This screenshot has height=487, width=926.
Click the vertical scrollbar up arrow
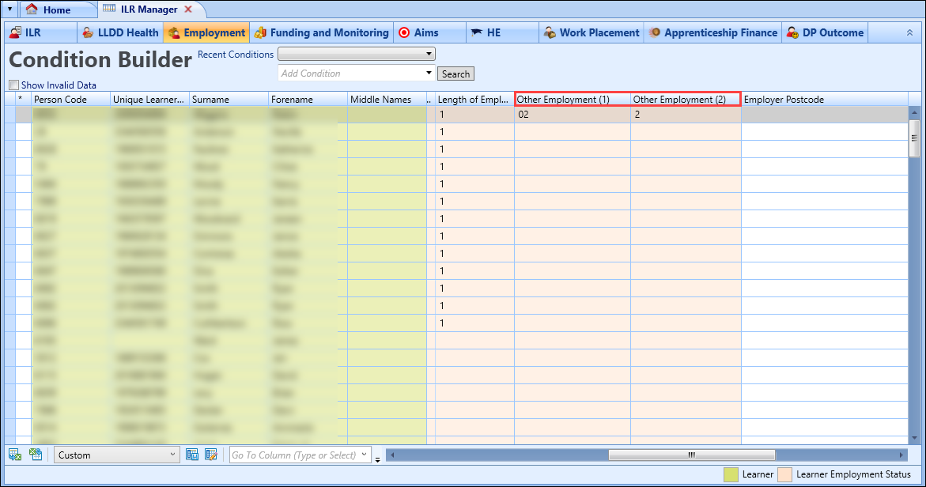coord(914,112)
